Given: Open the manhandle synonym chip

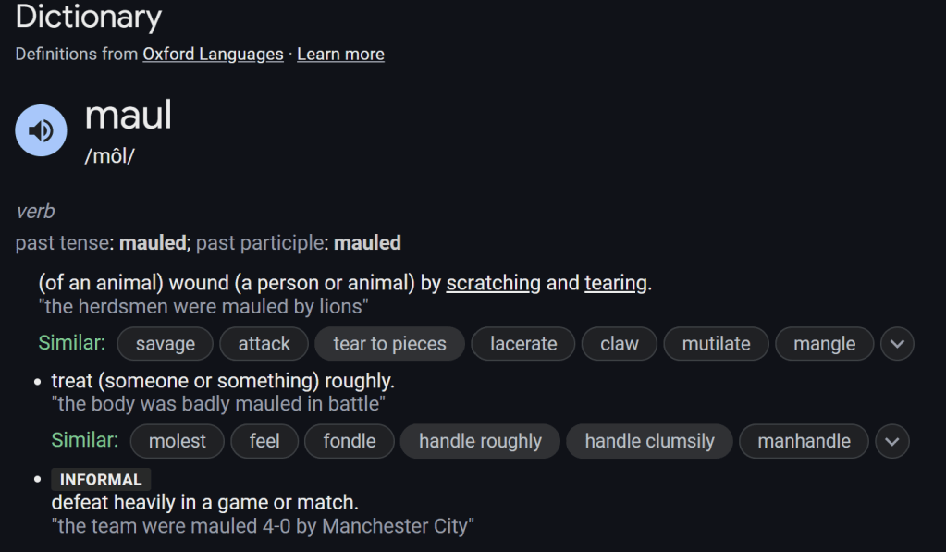Looking at the screenshot, I should (x=804, y=441).
